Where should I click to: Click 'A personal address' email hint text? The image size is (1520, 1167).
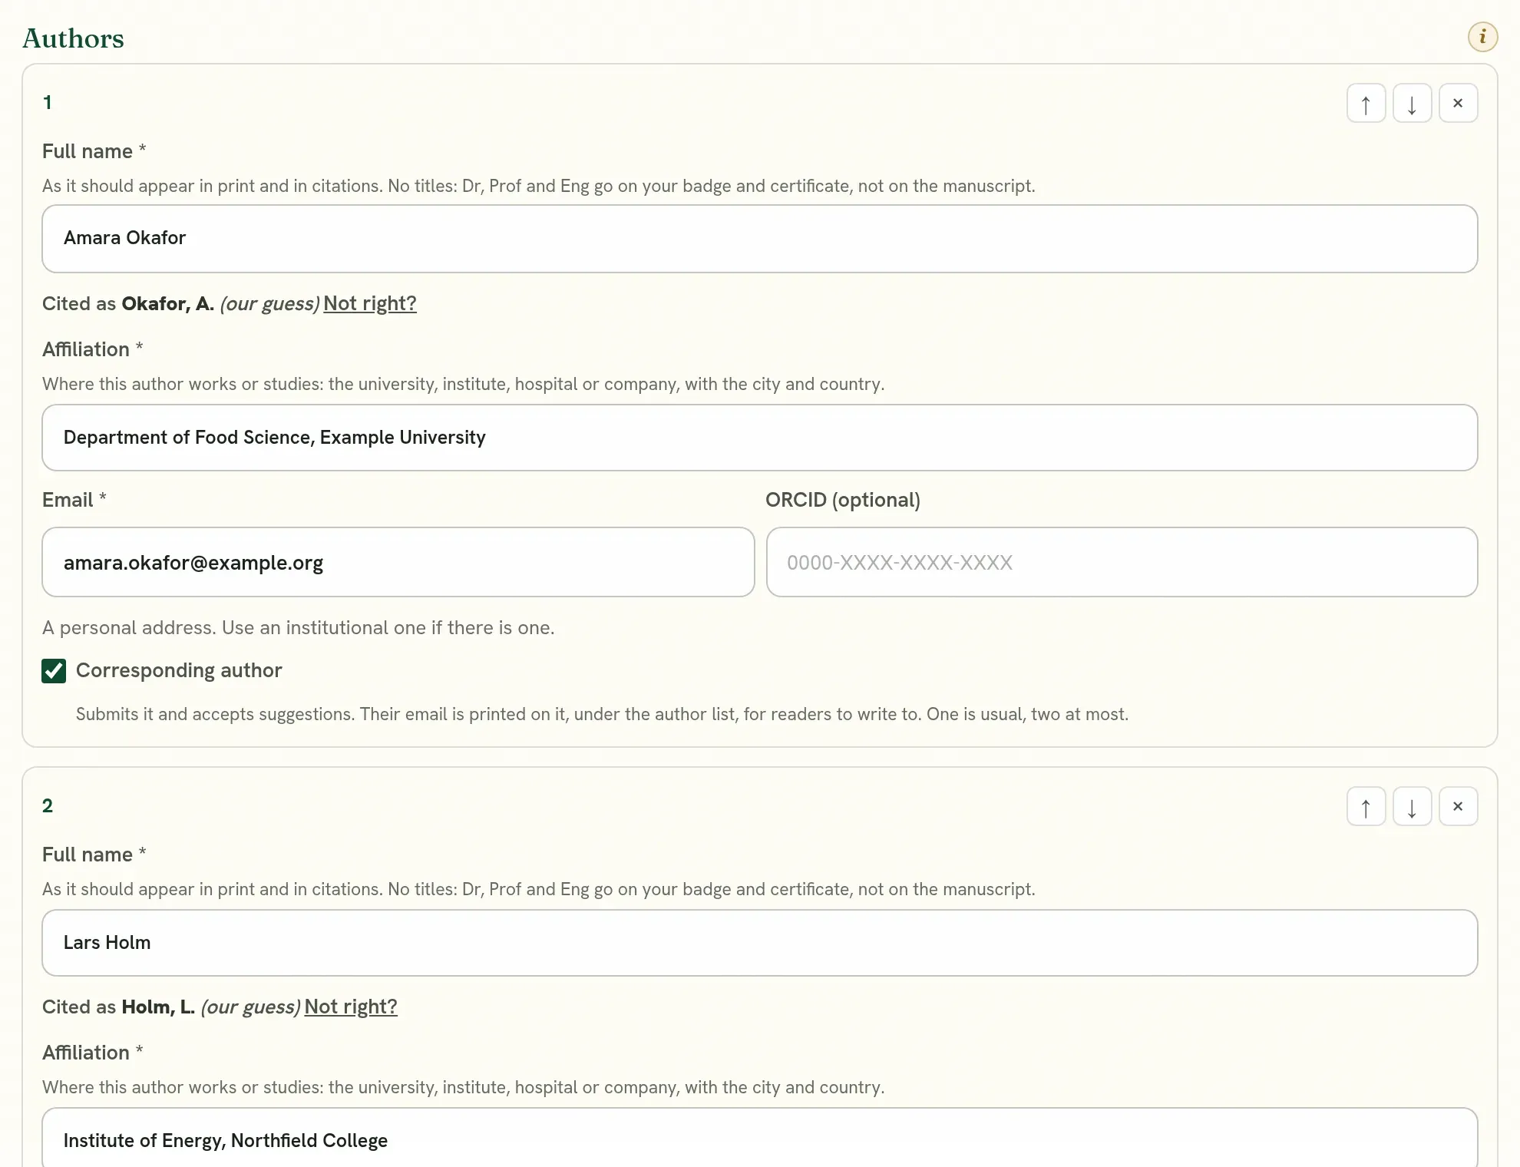click(298, 628)
